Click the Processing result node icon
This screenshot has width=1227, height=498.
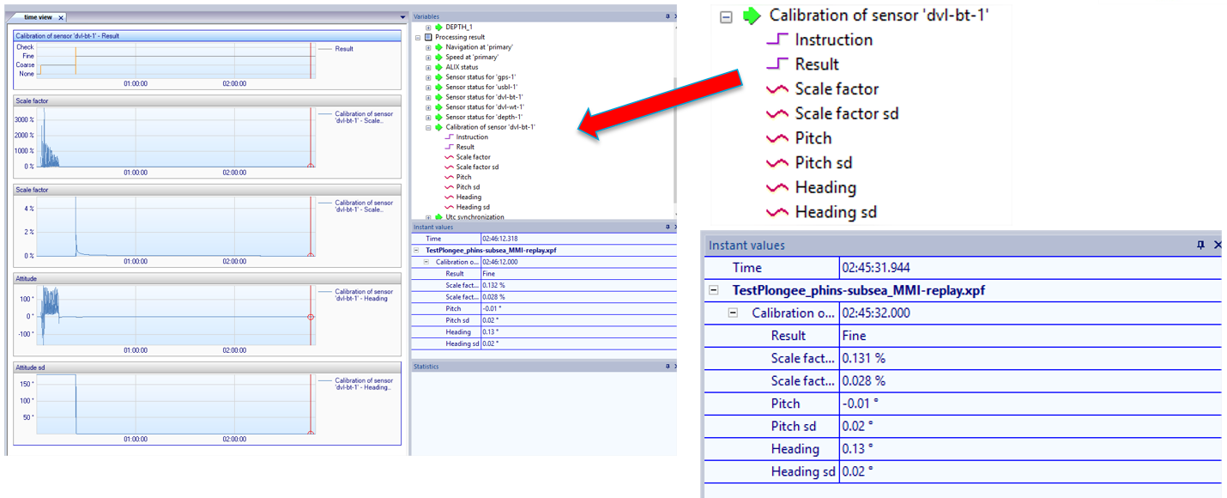tap(428, 37)
